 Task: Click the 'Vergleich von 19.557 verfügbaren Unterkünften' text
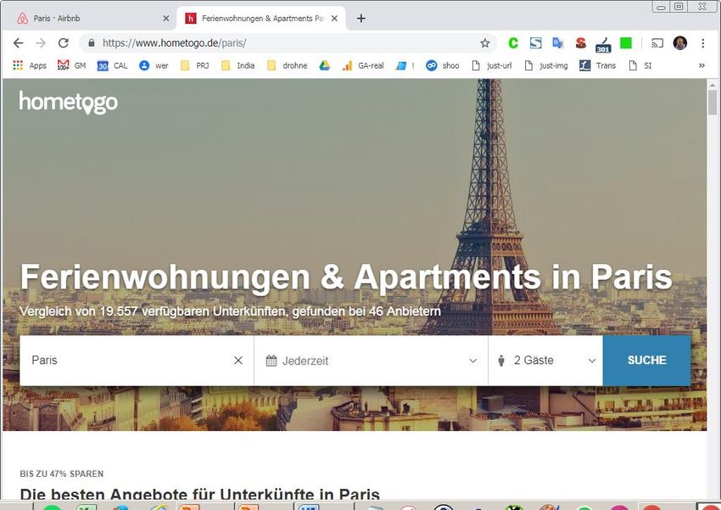point(152,311)
